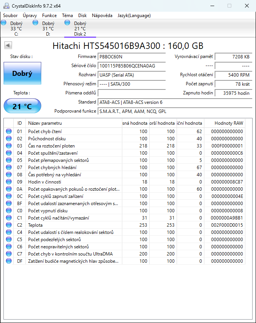Screen dimensions: 256x323
Task: Click status orb of Čas na roztočení ploten
Action: (x=9, y=146)
